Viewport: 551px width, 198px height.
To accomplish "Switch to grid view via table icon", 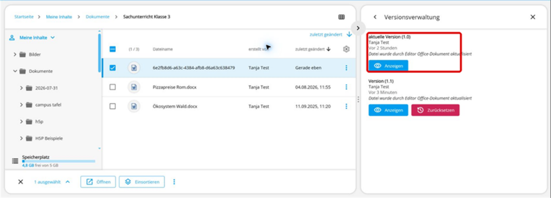I will point(341,17).
